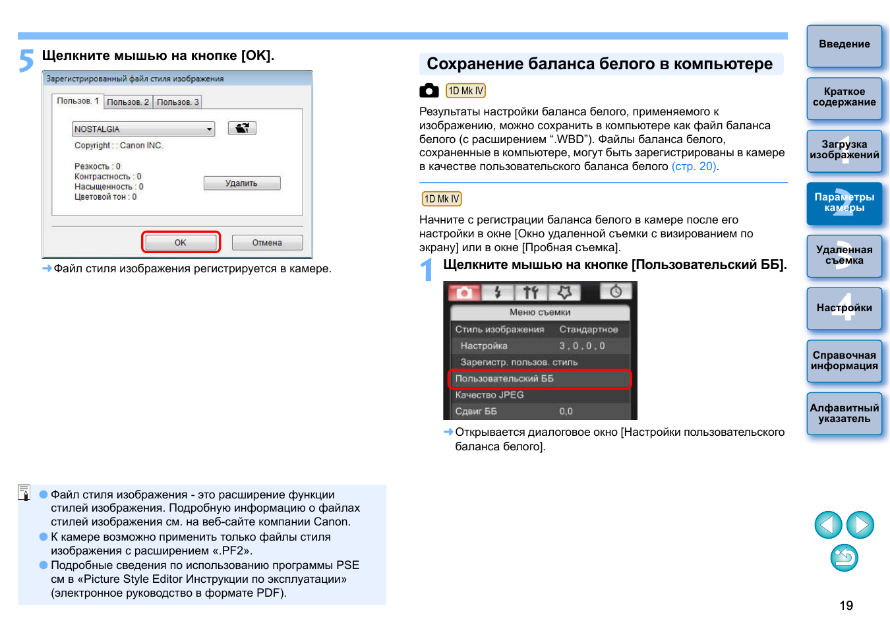
Task: Switch to the Пользов. 2 tab
Action: point(128,102)
